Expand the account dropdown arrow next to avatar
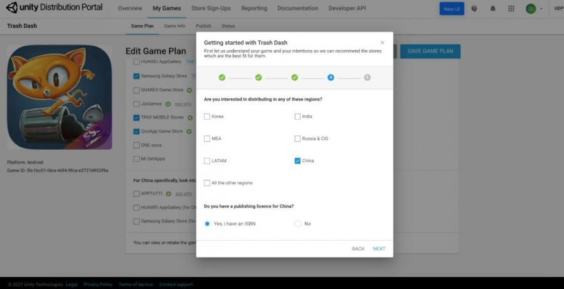 click(541, 9)
